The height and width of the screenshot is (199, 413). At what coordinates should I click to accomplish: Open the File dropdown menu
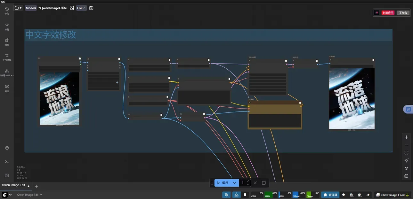(x=81, y=8)
